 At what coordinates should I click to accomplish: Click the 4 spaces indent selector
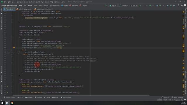click(177, 100)
